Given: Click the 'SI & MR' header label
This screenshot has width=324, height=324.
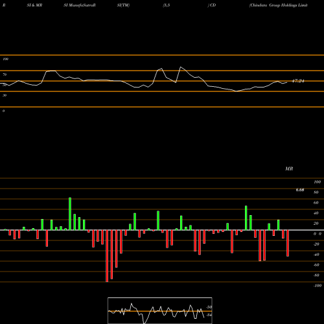Looking at the screenshot, I should coord(34,5).
